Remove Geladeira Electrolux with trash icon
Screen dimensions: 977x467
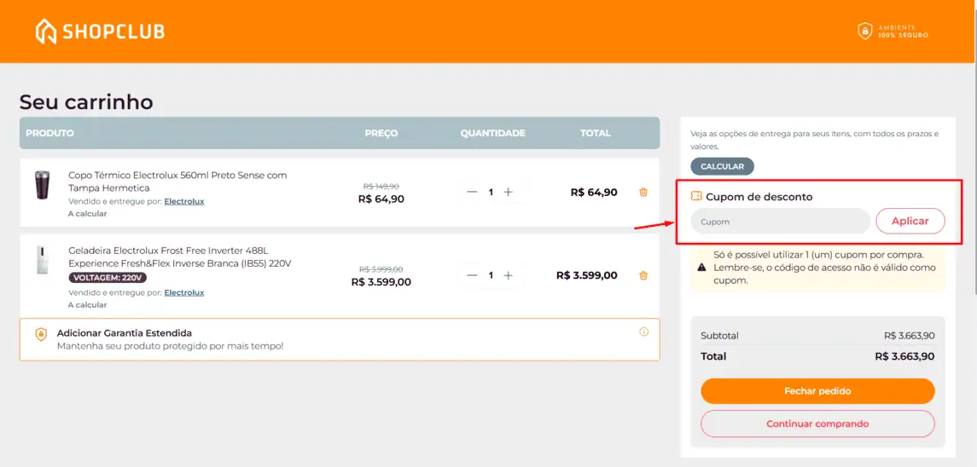[x=643, y=275]
